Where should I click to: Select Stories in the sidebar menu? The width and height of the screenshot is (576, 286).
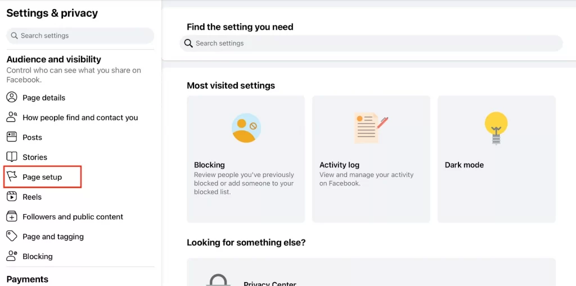[x=35, y=157]
